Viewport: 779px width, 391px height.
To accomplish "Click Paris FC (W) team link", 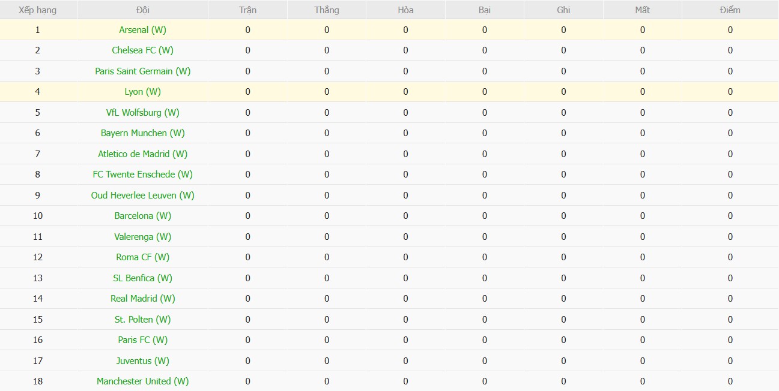I will (142, 340).
